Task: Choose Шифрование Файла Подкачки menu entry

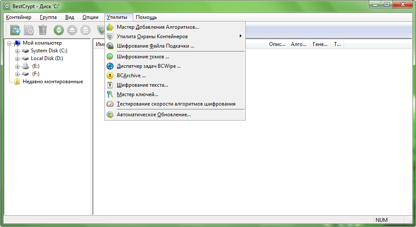Action: pos(175,46)
